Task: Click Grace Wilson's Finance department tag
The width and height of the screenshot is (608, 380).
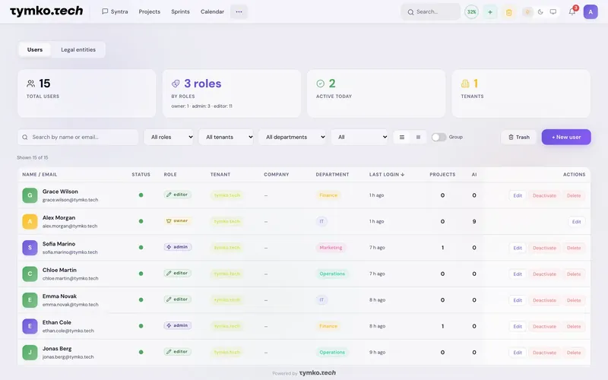Action: coord(328,195)
